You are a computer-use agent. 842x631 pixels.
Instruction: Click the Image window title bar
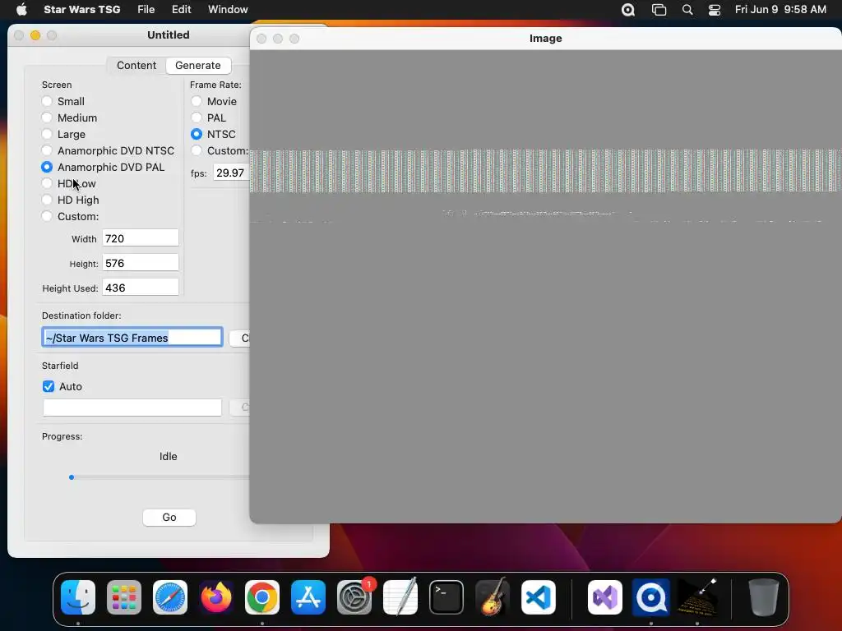tap(546, 39)
